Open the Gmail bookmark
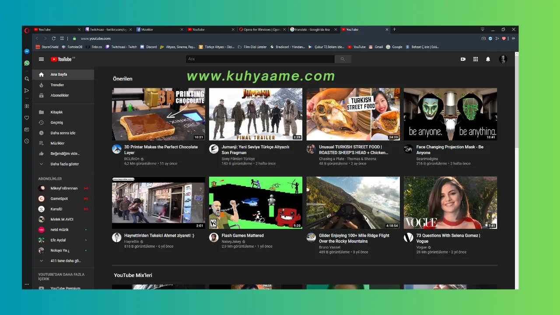This screenshot has width=560, height=315. tap(376, 47)
